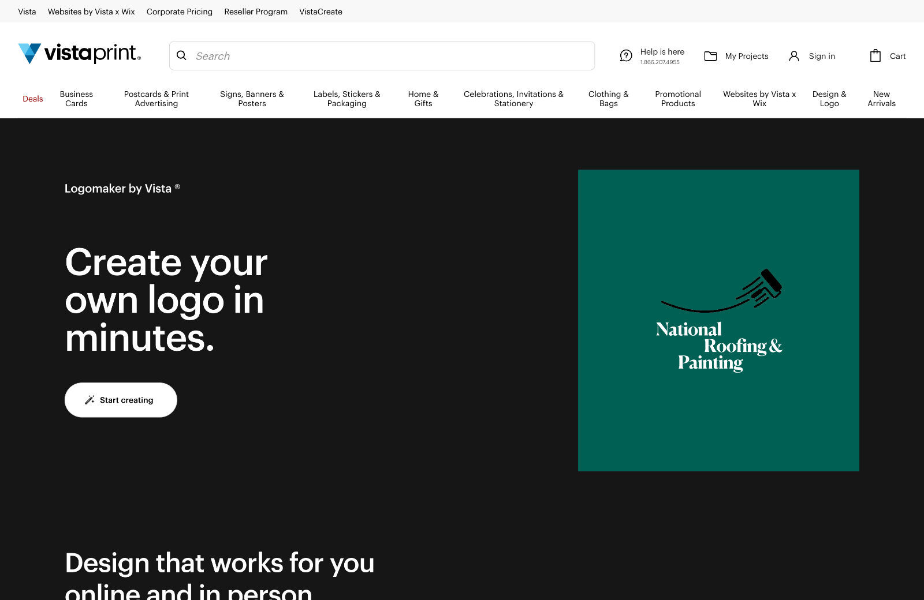Open the Reseller Program link
Viewport: 924px width, 600px height.
pyautogui.click(x=256, y=12)
